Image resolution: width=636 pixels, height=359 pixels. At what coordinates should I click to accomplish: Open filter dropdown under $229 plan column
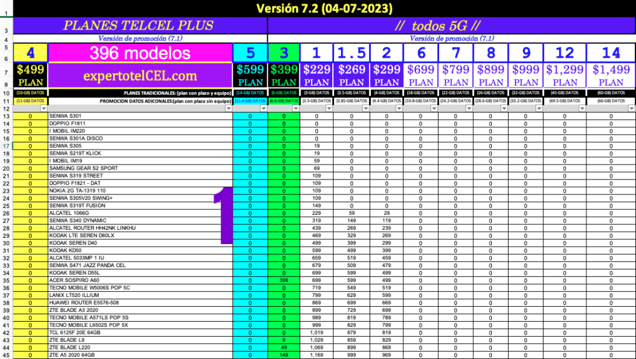click(x=329, y=109)
